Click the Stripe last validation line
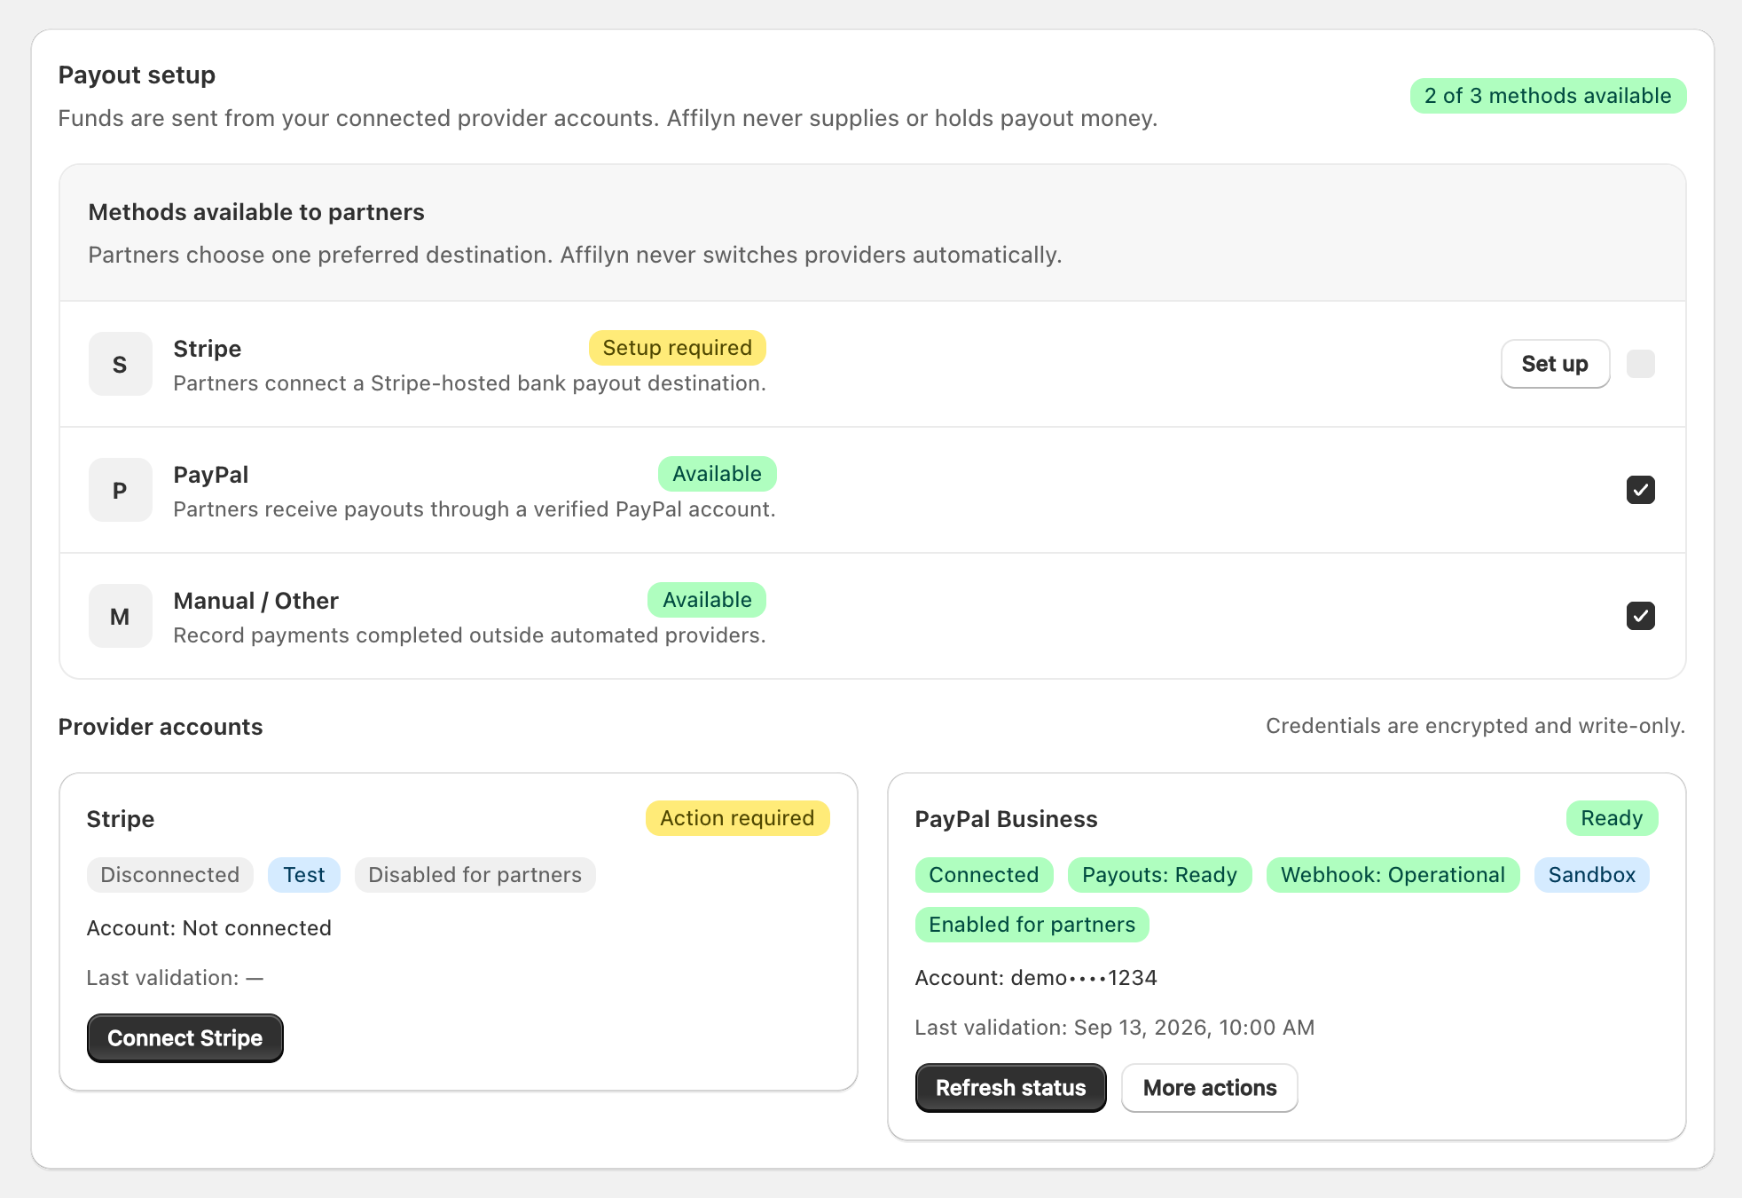1742x1198 pixels. click(x=175, y=978)
